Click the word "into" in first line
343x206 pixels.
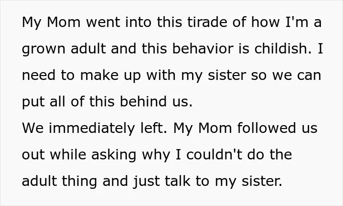138,22
